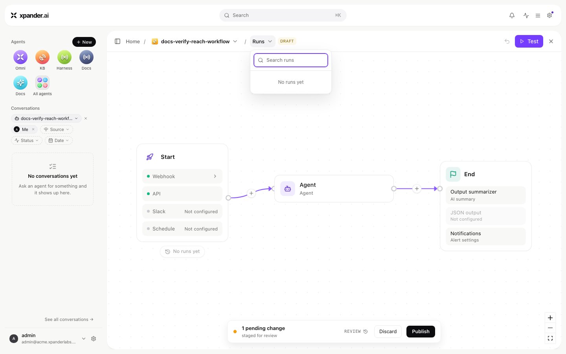
Task: Click the xpander.ai logo
Action: click(x=30, y=15)
